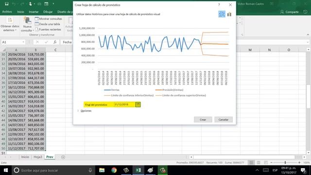The width and height of the screenshot is (311, 175).
Task: Select cell with date 20/04/2016
Action: (16, 54)
